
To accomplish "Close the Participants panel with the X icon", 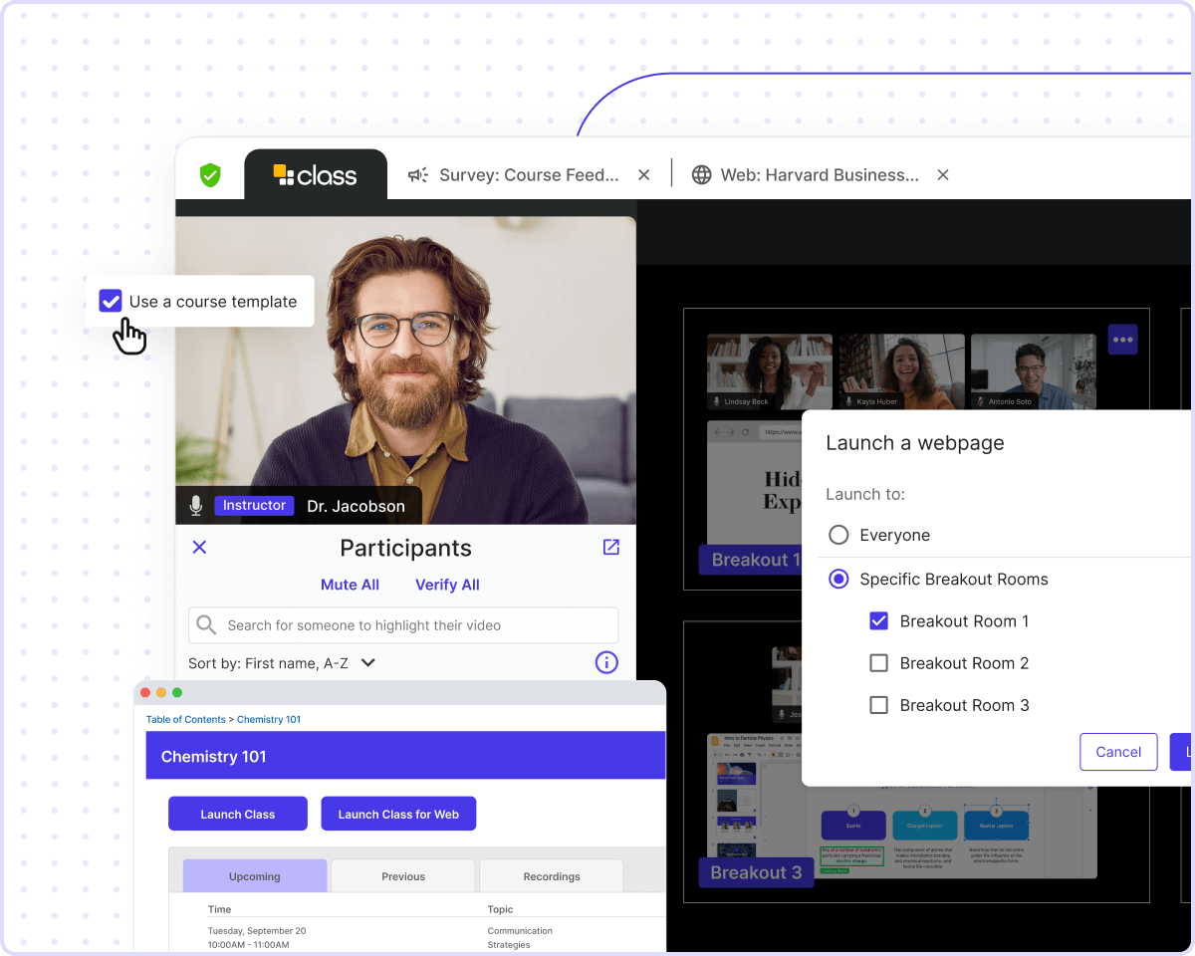I will coord(199,547).
